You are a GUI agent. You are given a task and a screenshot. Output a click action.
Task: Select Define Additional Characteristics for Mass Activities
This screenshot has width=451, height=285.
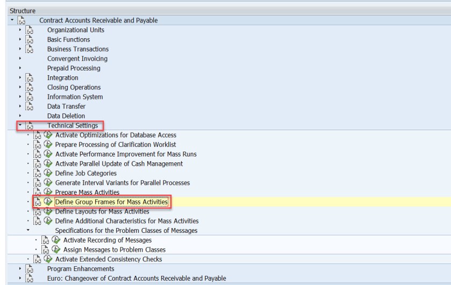127,221
